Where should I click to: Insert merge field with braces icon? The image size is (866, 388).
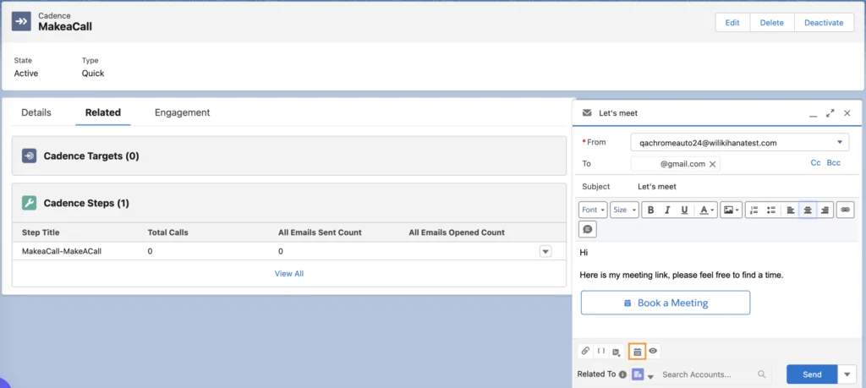pos(601,351)
